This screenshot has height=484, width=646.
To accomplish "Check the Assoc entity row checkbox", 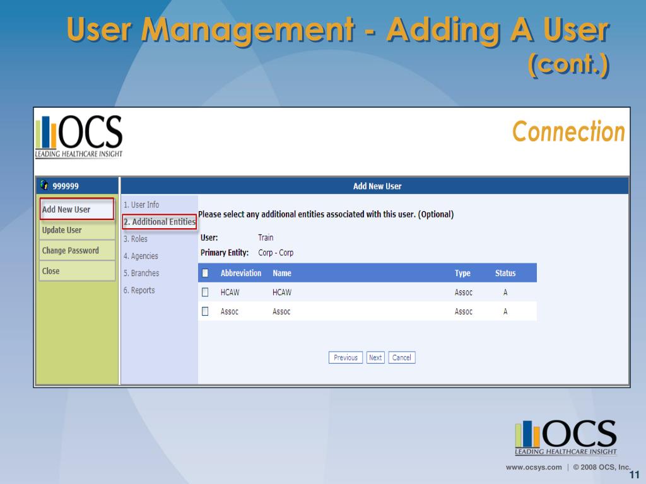I will pos(205,311).
